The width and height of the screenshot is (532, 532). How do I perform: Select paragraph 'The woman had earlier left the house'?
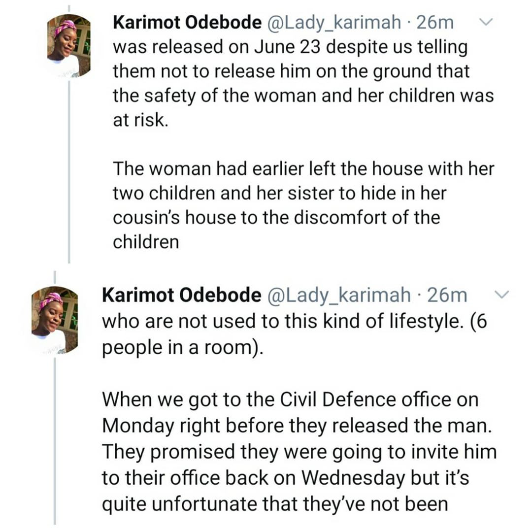[x=303, y=205]
